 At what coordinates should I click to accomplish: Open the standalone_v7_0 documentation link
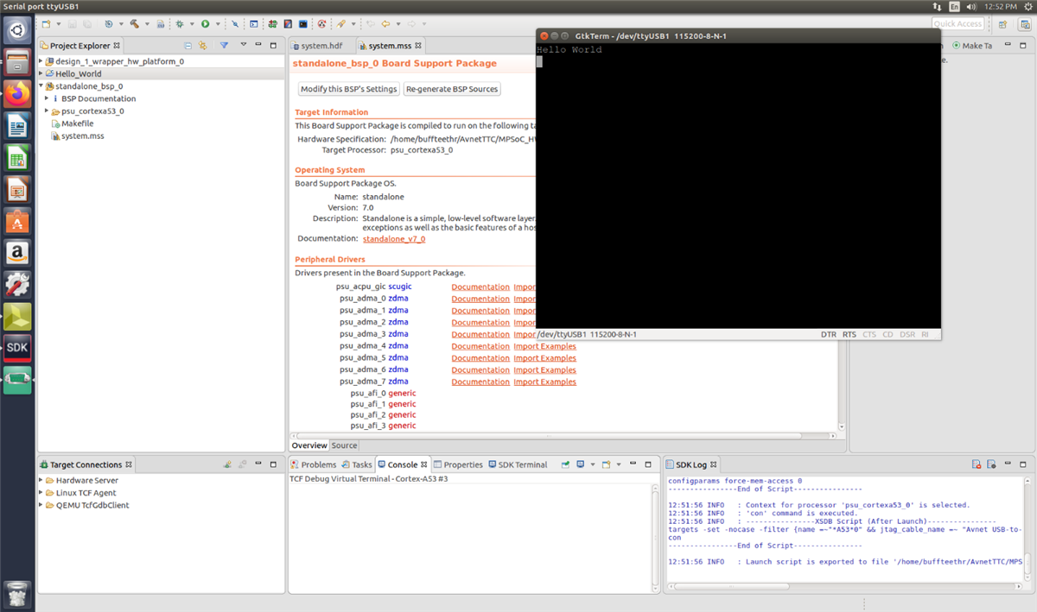tap(393, 239)
